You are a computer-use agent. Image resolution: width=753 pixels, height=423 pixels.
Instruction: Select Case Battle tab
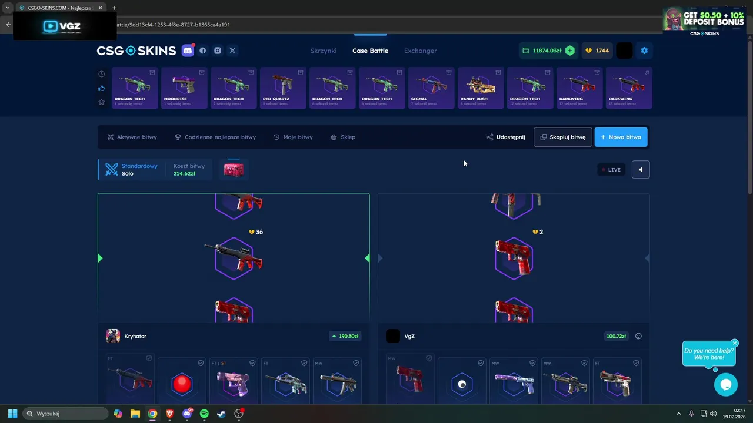(370, 51)
